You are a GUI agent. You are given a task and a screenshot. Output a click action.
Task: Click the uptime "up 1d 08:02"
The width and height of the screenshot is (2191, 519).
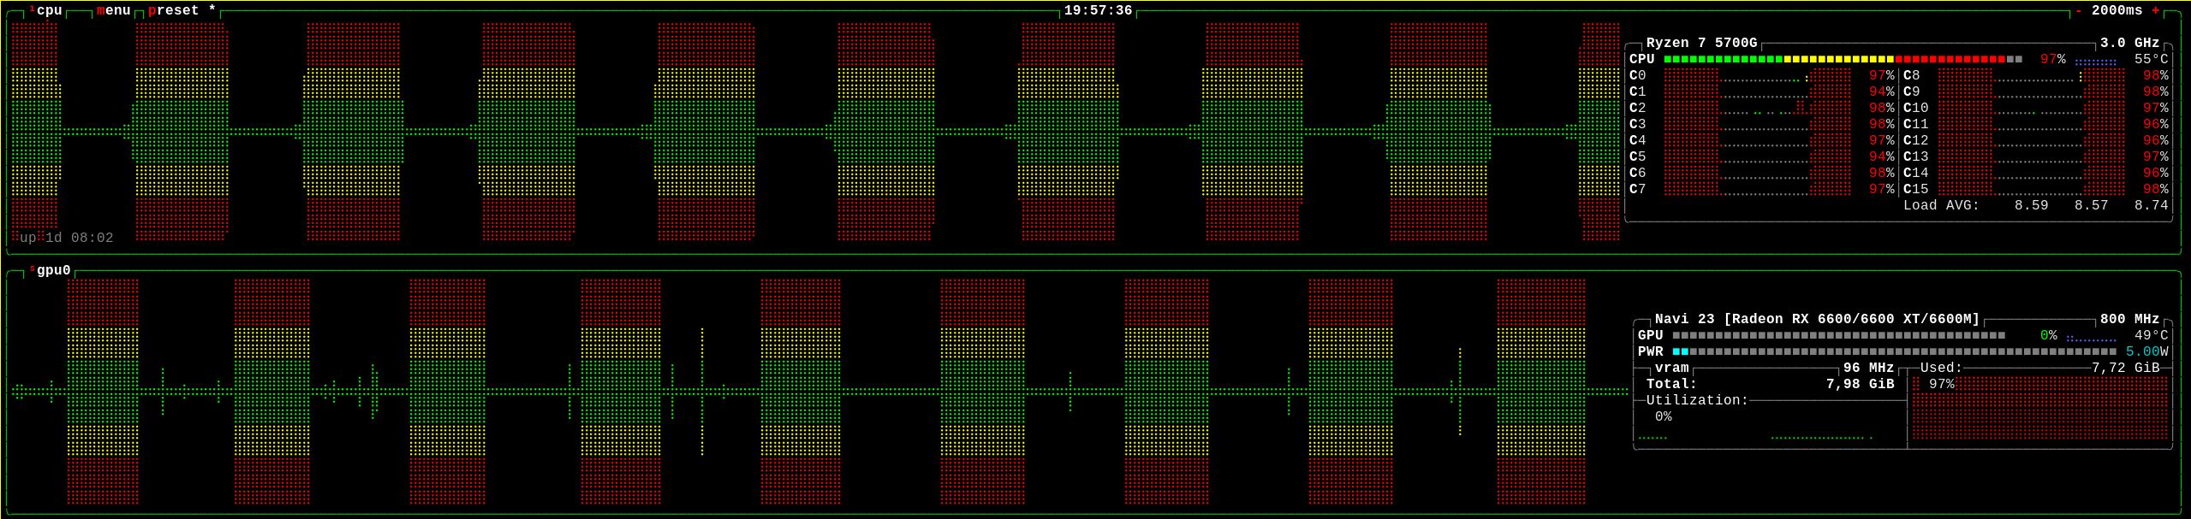tap(66, 238)
